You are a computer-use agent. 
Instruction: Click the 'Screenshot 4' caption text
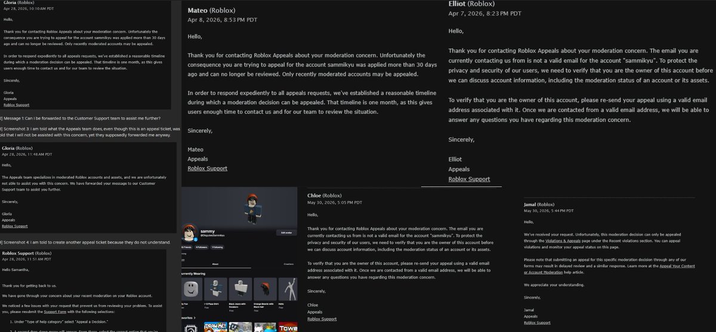(85, 242)
